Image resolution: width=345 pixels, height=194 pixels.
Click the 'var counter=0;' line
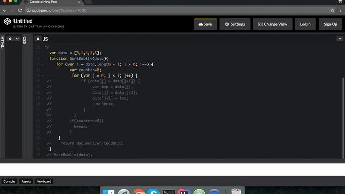85,70
